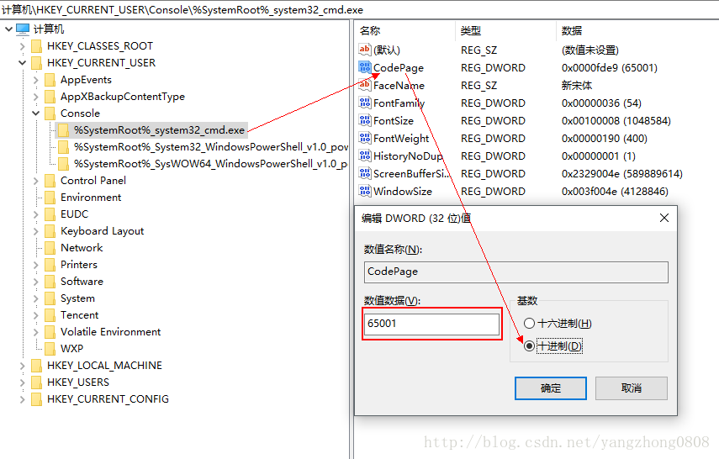Click the FontWeight DWORD icon
719x459 pixels.
(365, 138)
